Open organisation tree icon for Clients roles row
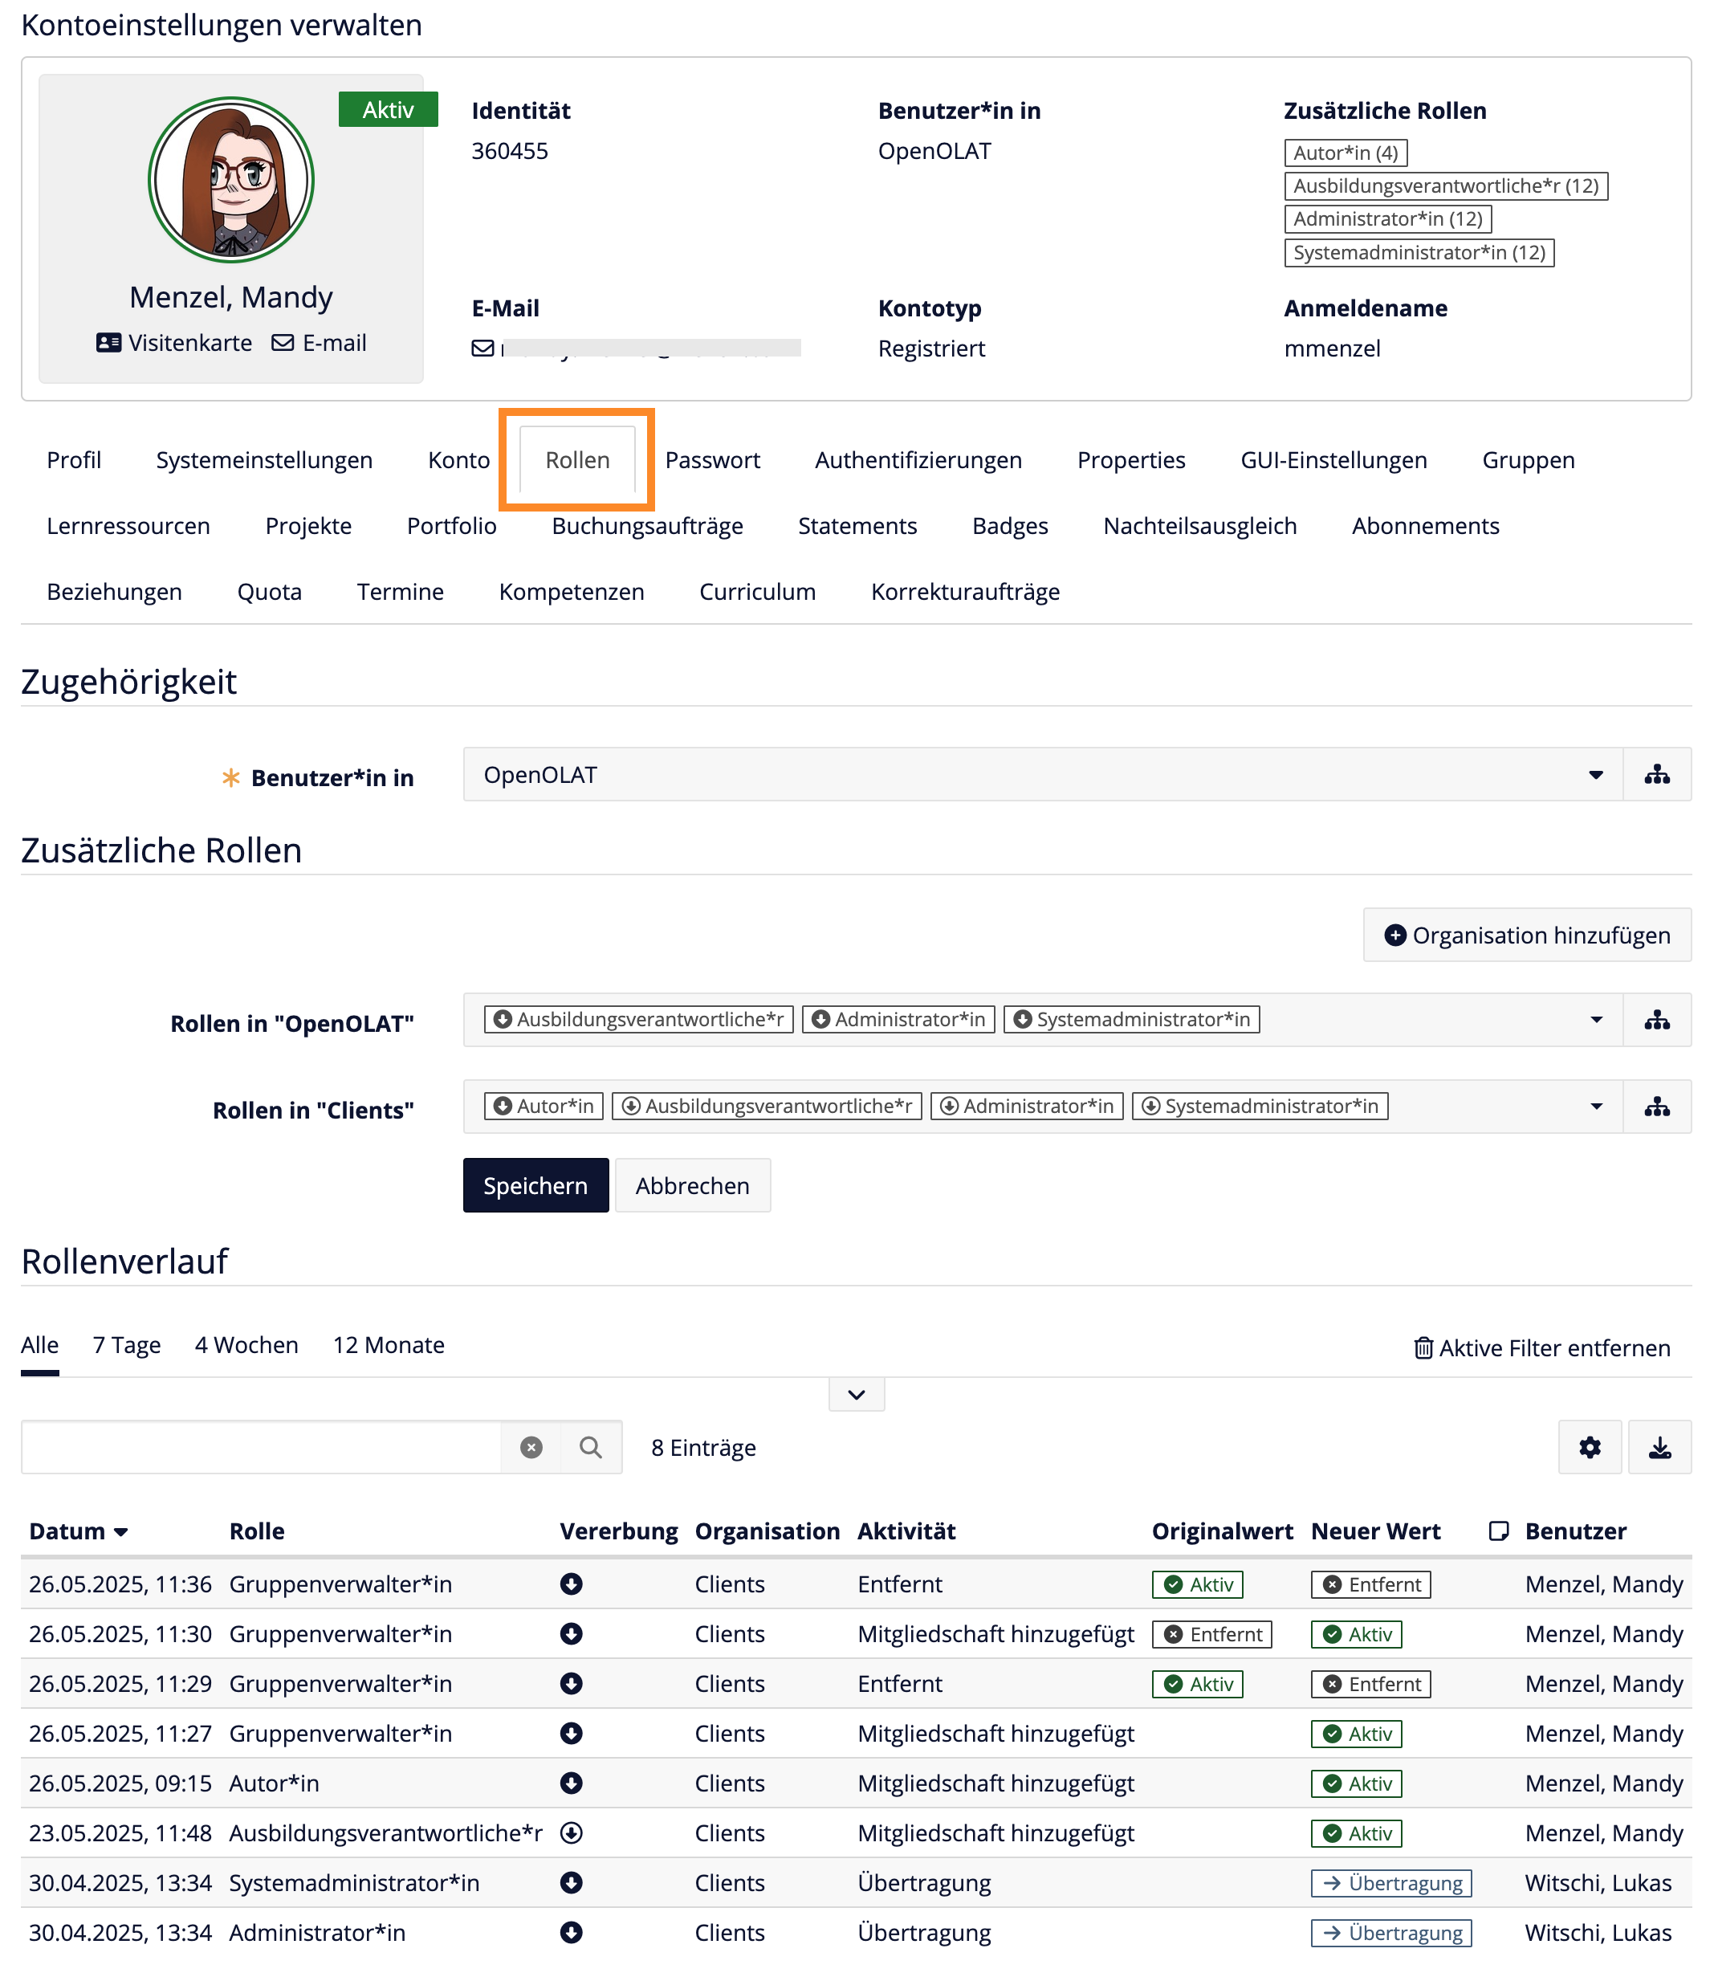The image size is (1710, 1977). tap(1656, 1107)
